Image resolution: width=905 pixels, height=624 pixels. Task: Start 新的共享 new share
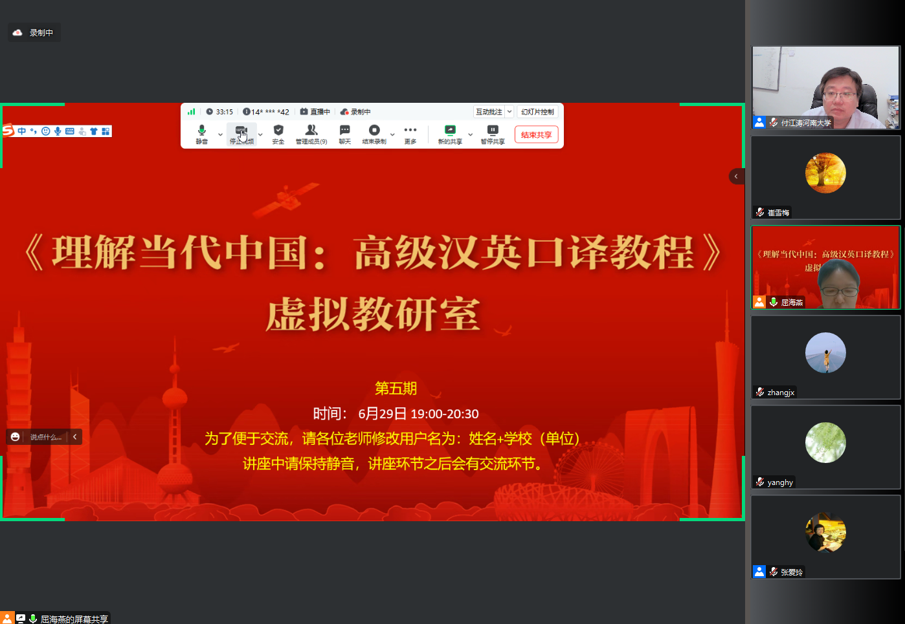click(x=450, y=134)
